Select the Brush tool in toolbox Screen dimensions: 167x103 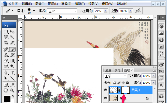(x=12, y=49)
